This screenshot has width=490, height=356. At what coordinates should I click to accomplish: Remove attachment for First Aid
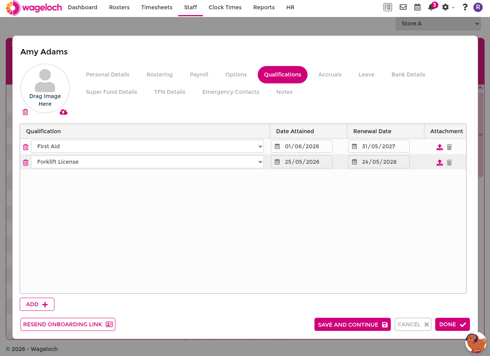coord(449,147)
